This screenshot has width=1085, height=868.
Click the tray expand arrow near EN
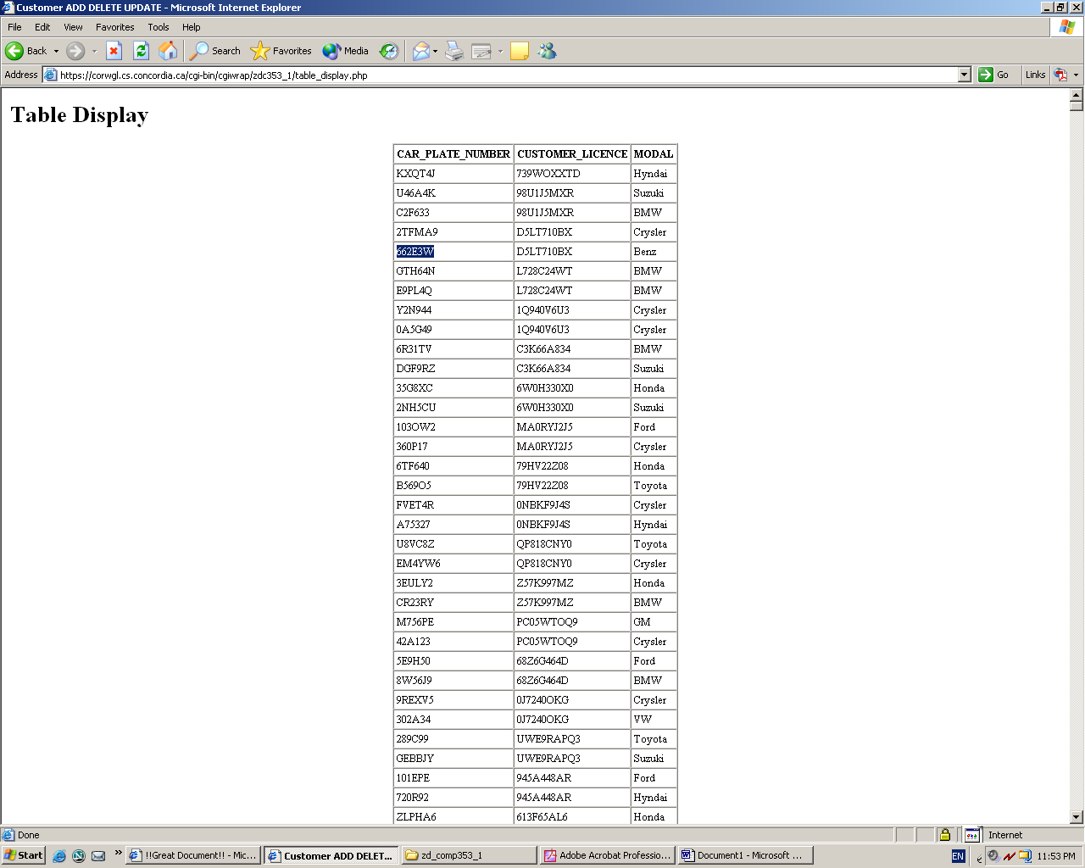pyautogui.click(x=979, y=858)
